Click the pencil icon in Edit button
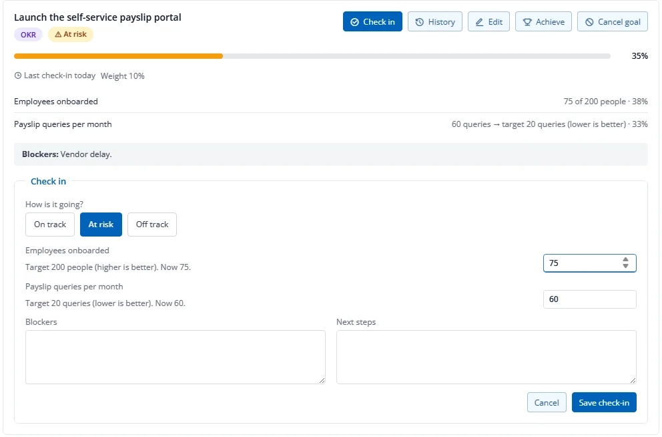Viewport: 662px width, 437px height. click(x=480, y=22)
